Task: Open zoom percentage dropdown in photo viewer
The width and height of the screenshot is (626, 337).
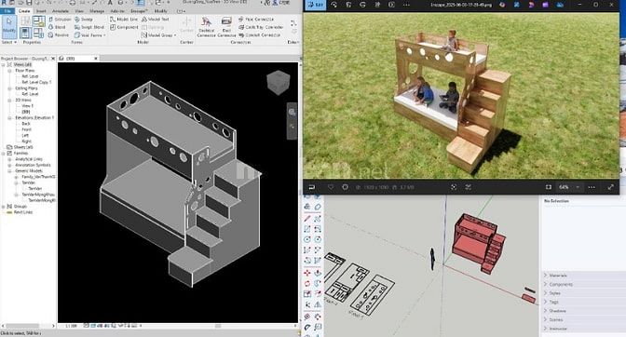Action: tap(578, 187)
